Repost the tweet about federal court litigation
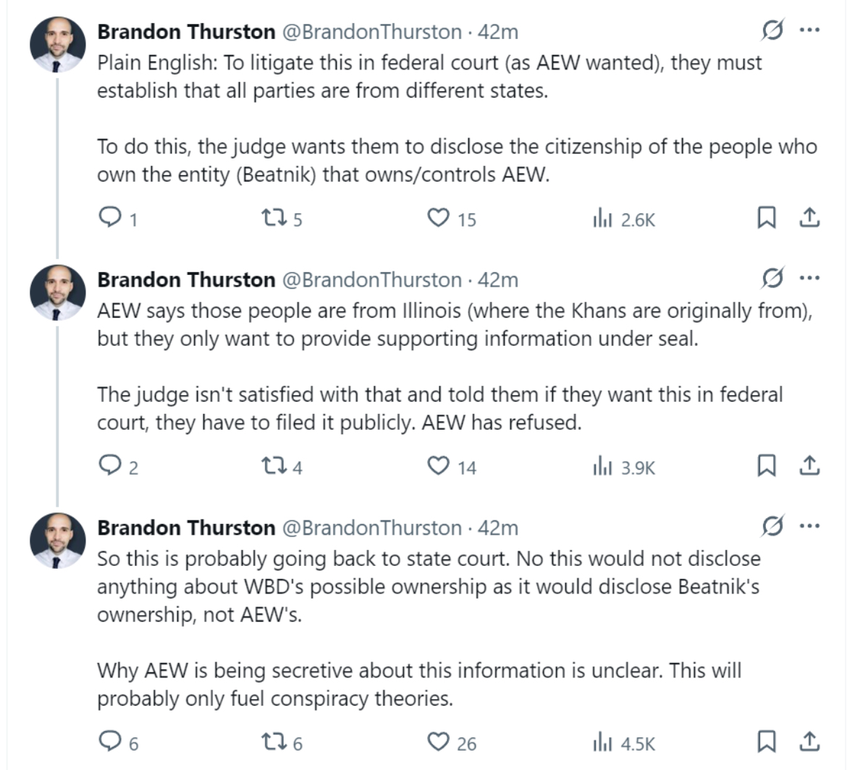Image resolution: width=847 pixels, height=770 pixels. pyautogui.click(x=274, y=218)
